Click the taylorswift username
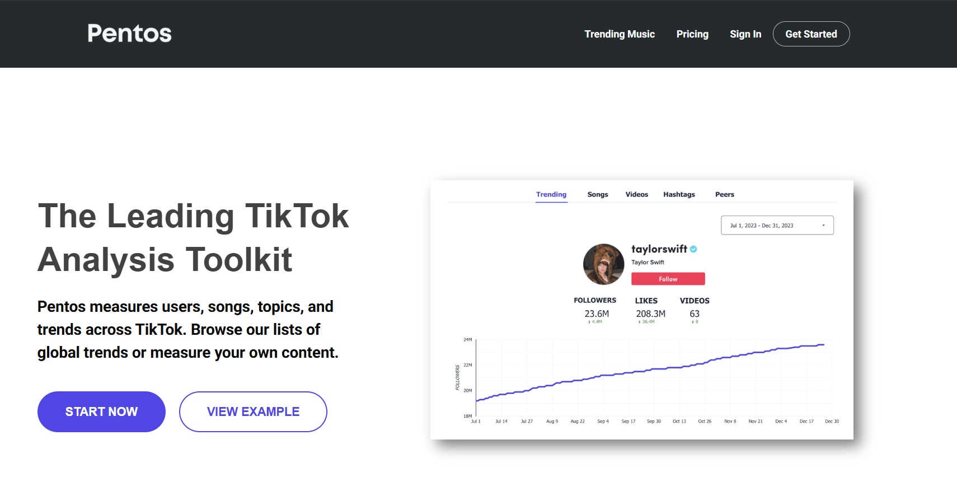Screen dimensions: 957x491 coord(659,249)
